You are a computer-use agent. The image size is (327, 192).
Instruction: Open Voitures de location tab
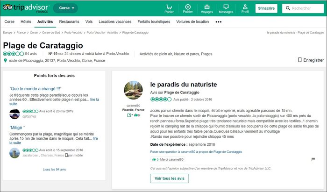[x=192, y=21]
